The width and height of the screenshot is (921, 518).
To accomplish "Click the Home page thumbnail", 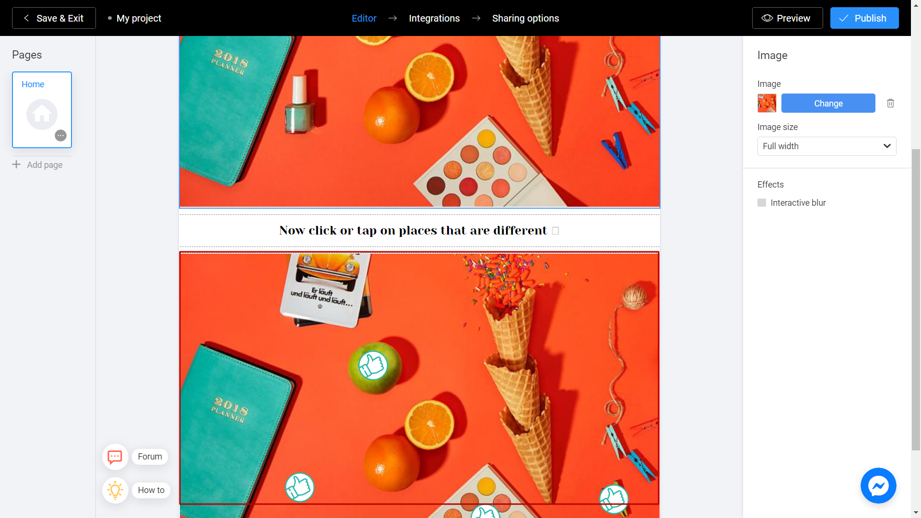I will tap(42, 109).
